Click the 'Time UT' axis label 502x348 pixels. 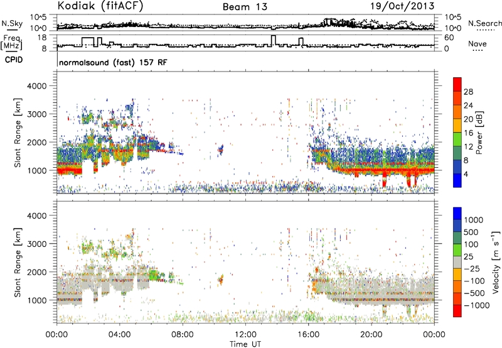click(245, 344)
